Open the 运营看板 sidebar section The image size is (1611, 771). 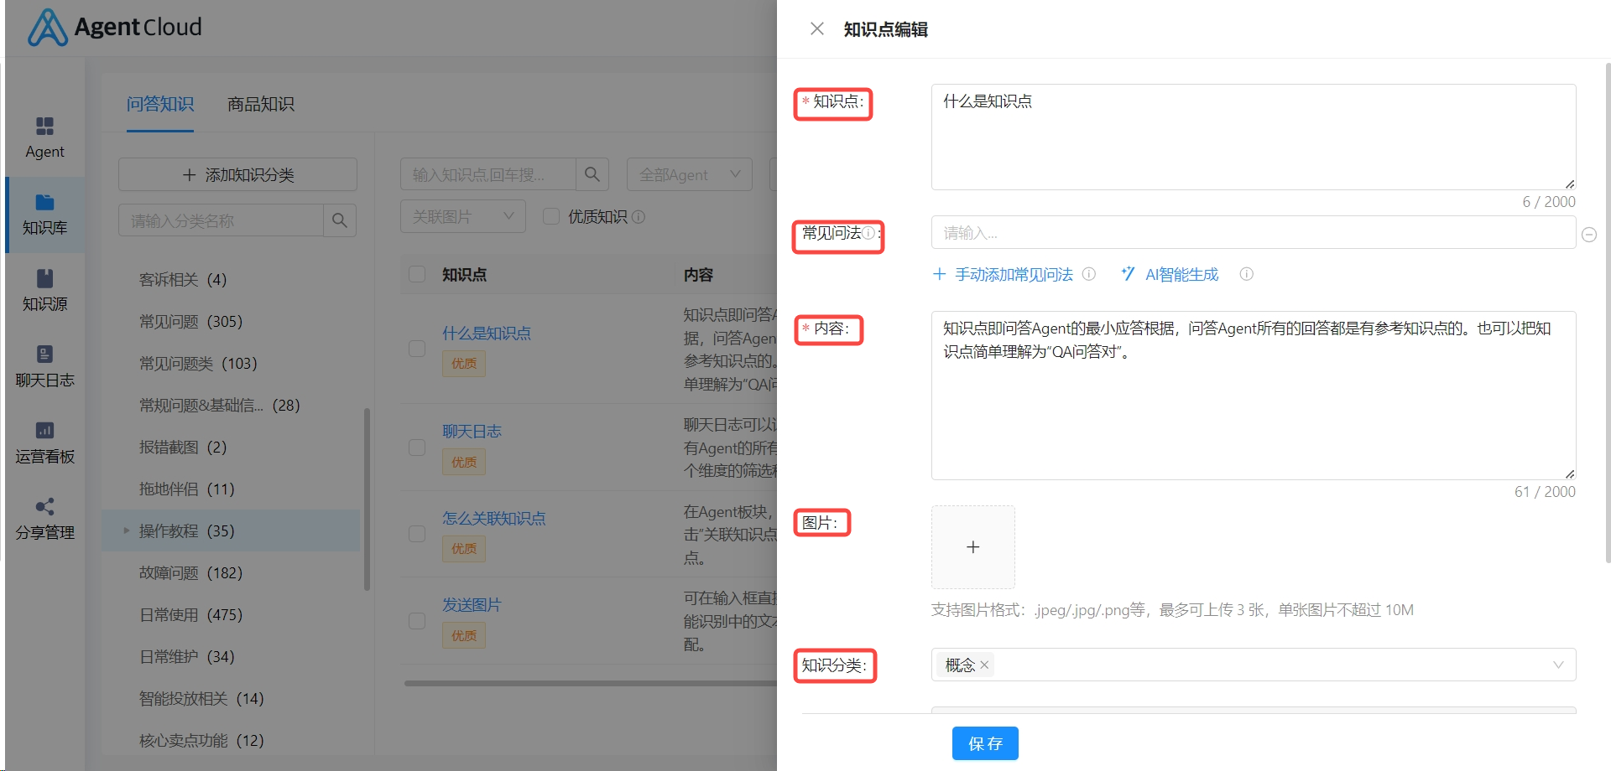[x=44, y=442]
